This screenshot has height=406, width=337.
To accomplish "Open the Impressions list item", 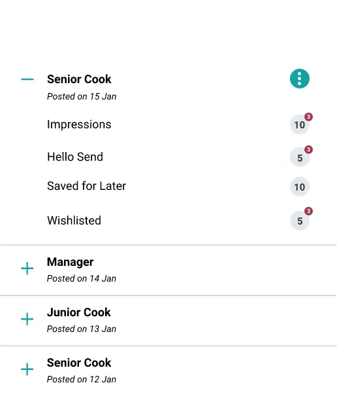I will click(79, 124).
